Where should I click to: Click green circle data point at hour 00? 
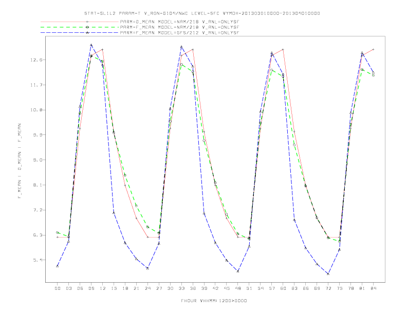58,232
